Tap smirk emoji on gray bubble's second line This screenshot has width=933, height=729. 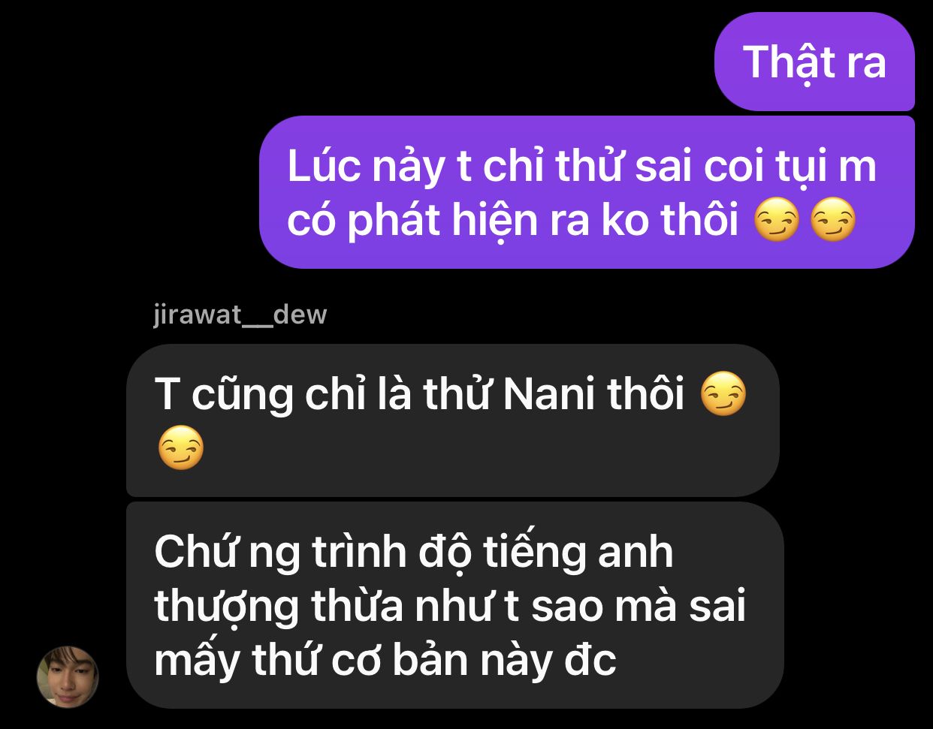181,449
